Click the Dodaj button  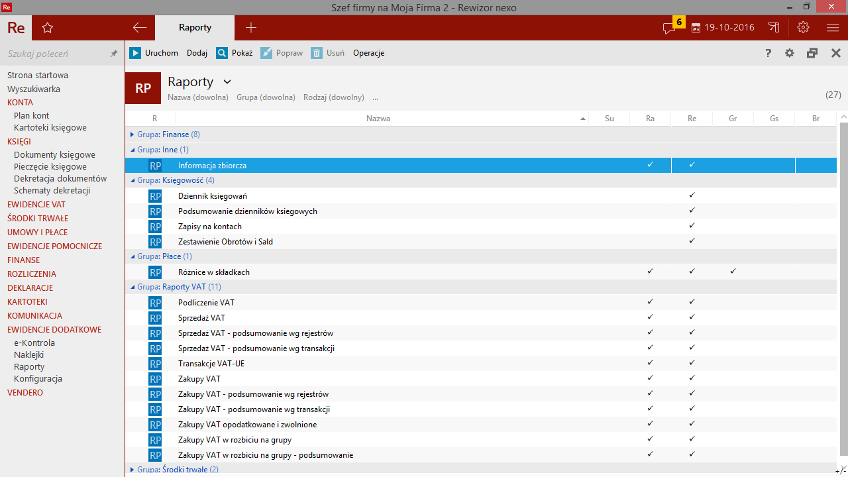(197, 53)
